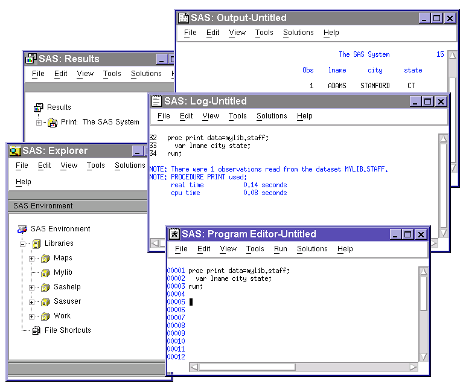Viewport: 463px width, 392px height.
Task: Click the Results window title icon
Action: (x=31, y=59)
